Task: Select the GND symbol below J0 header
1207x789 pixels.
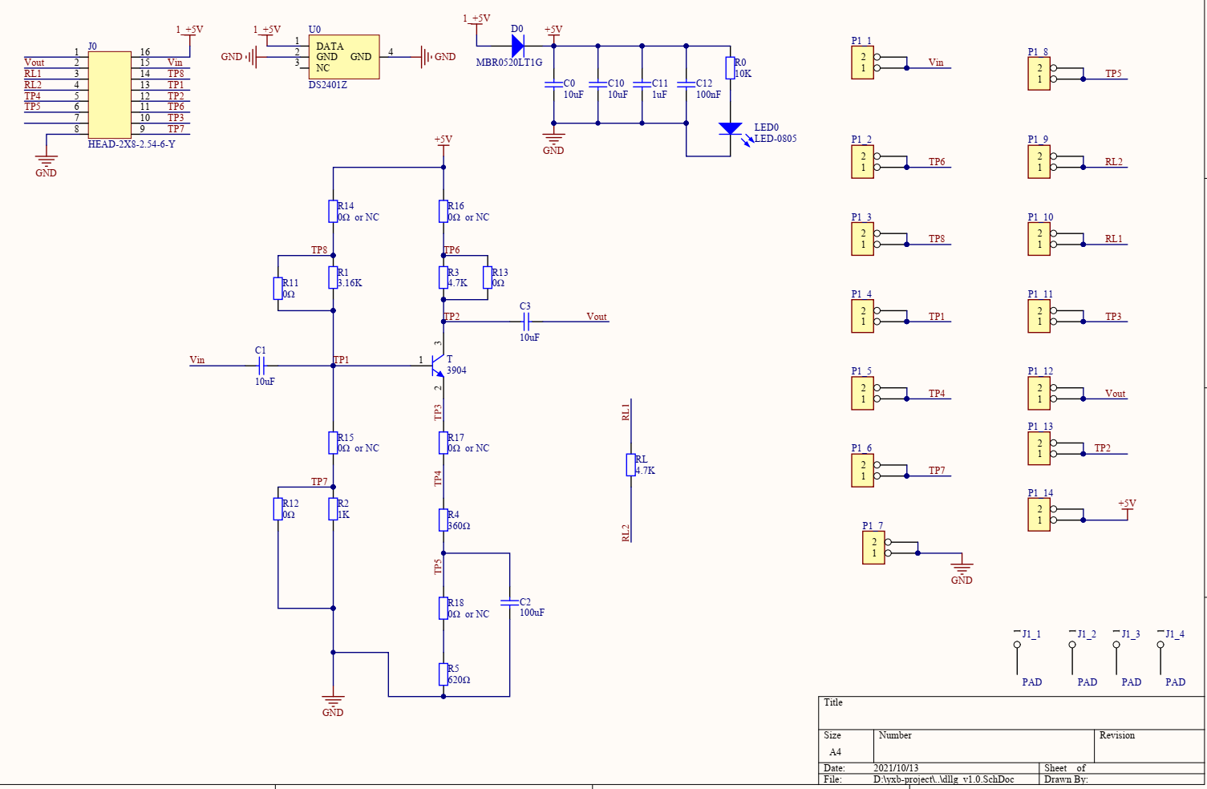Action: (47, 163)
